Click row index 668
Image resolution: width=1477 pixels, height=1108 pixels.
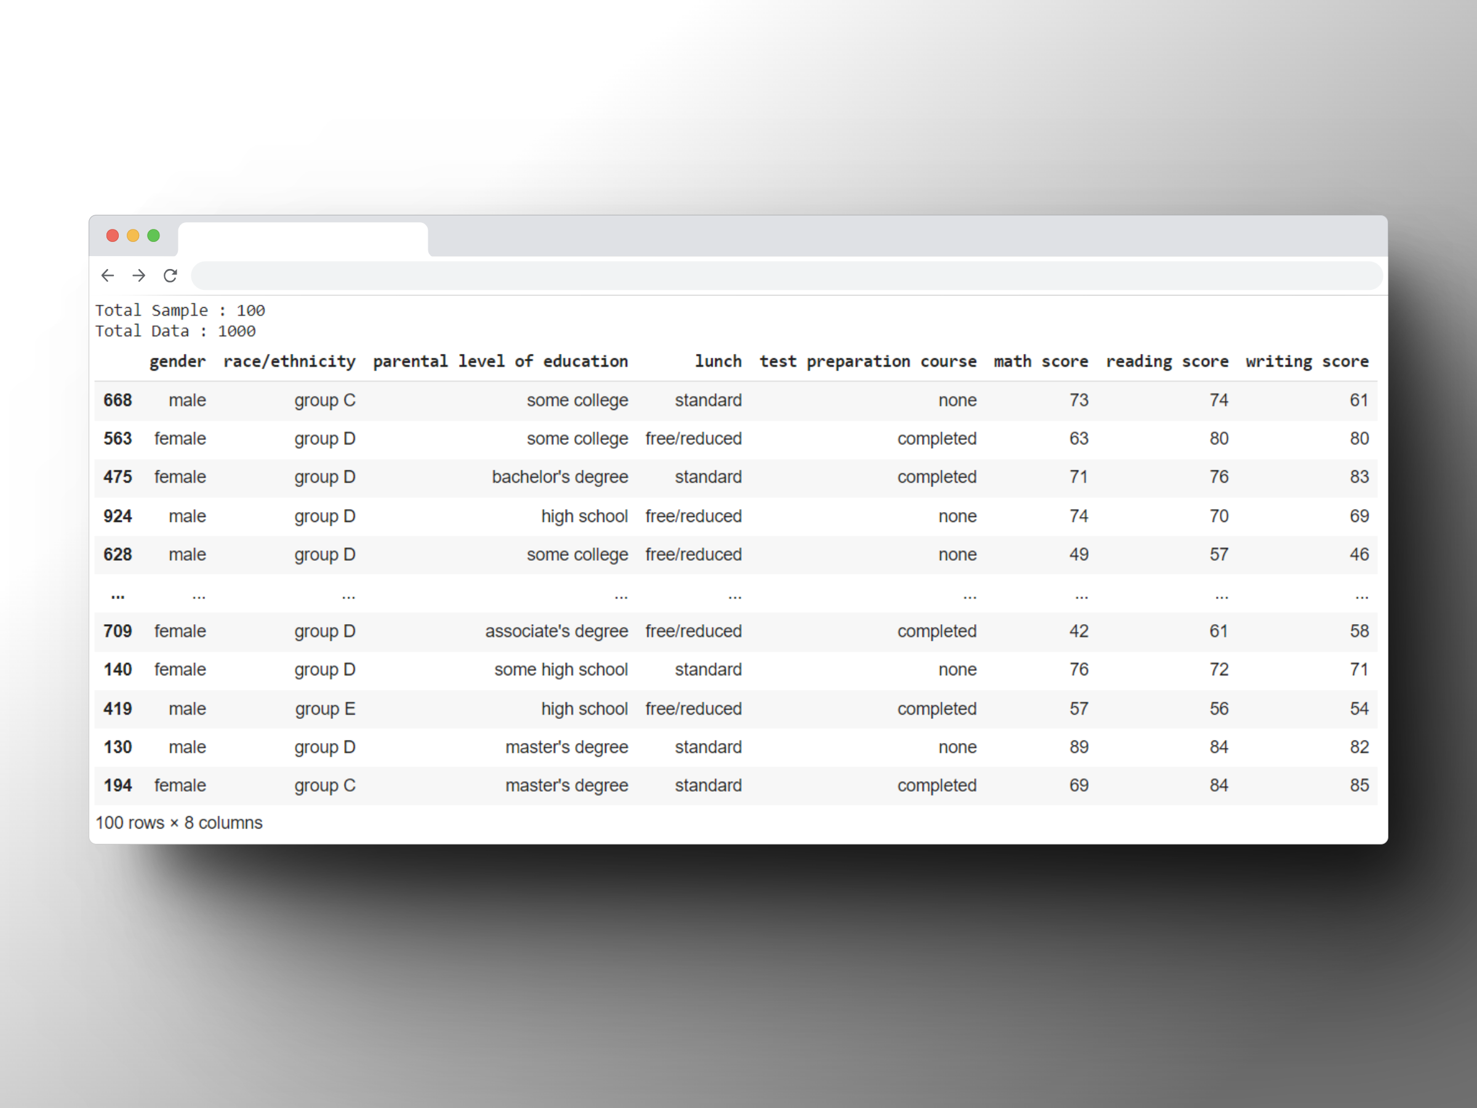coord(118,400)
